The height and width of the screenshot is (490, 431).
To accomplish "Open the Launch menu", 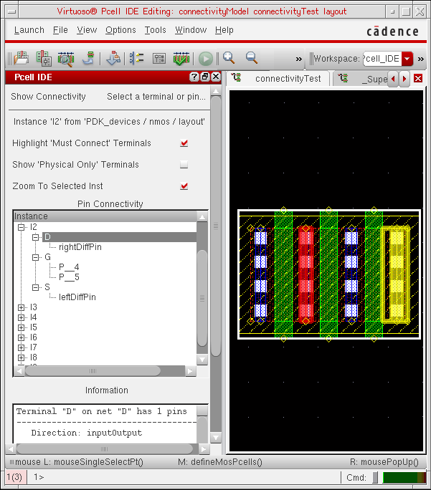I will [29, 30].
